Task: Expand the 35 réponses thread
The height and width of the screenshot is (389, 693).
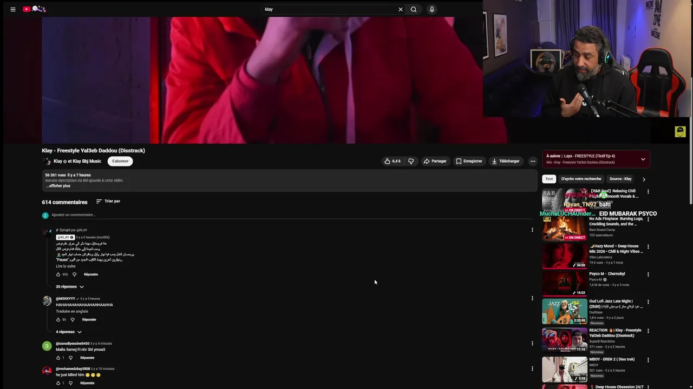Action: tap(70, 287)
